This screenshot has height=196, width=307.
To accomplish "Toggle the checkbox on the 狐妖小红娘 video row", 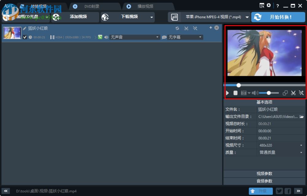I will [x=25, y=37].
